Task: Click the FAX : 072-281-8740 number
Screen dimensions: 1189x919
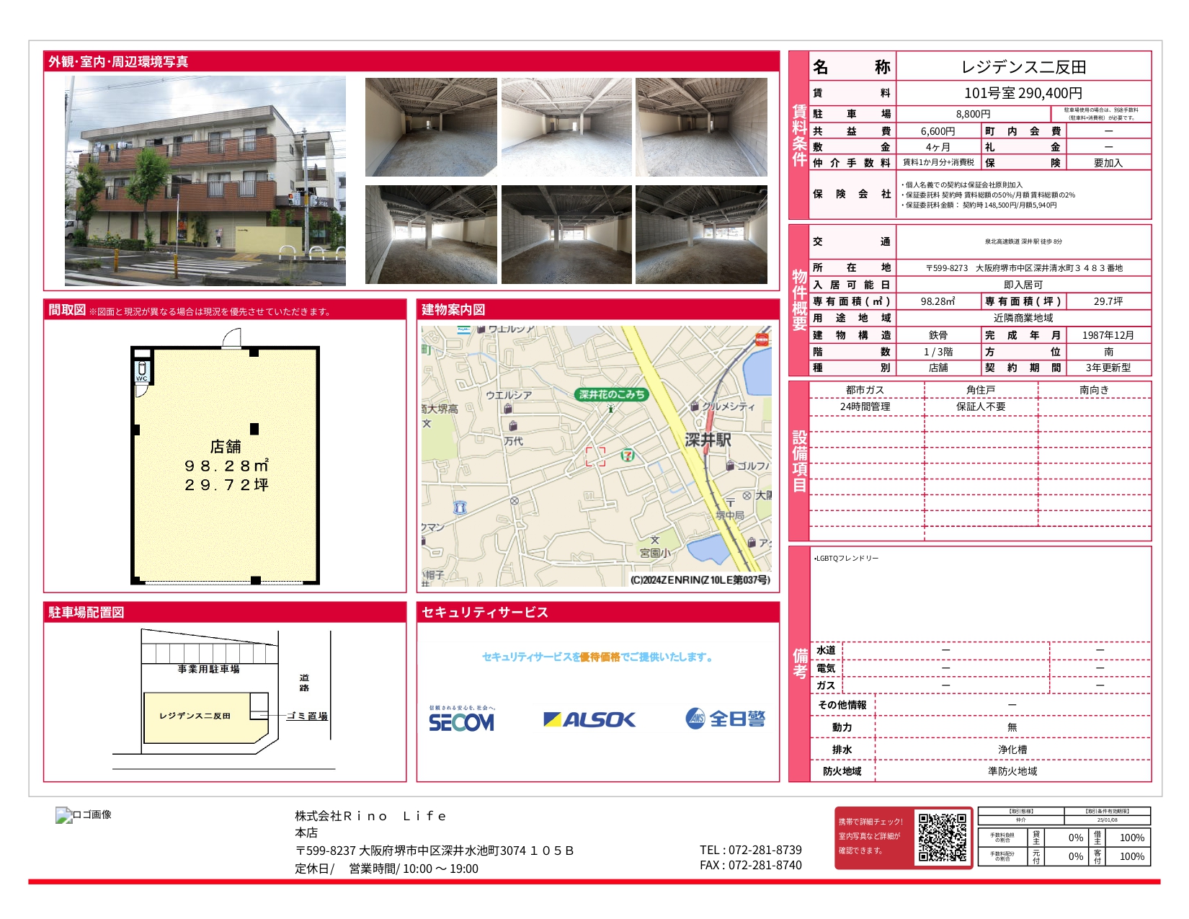Action: coord(751,866)
